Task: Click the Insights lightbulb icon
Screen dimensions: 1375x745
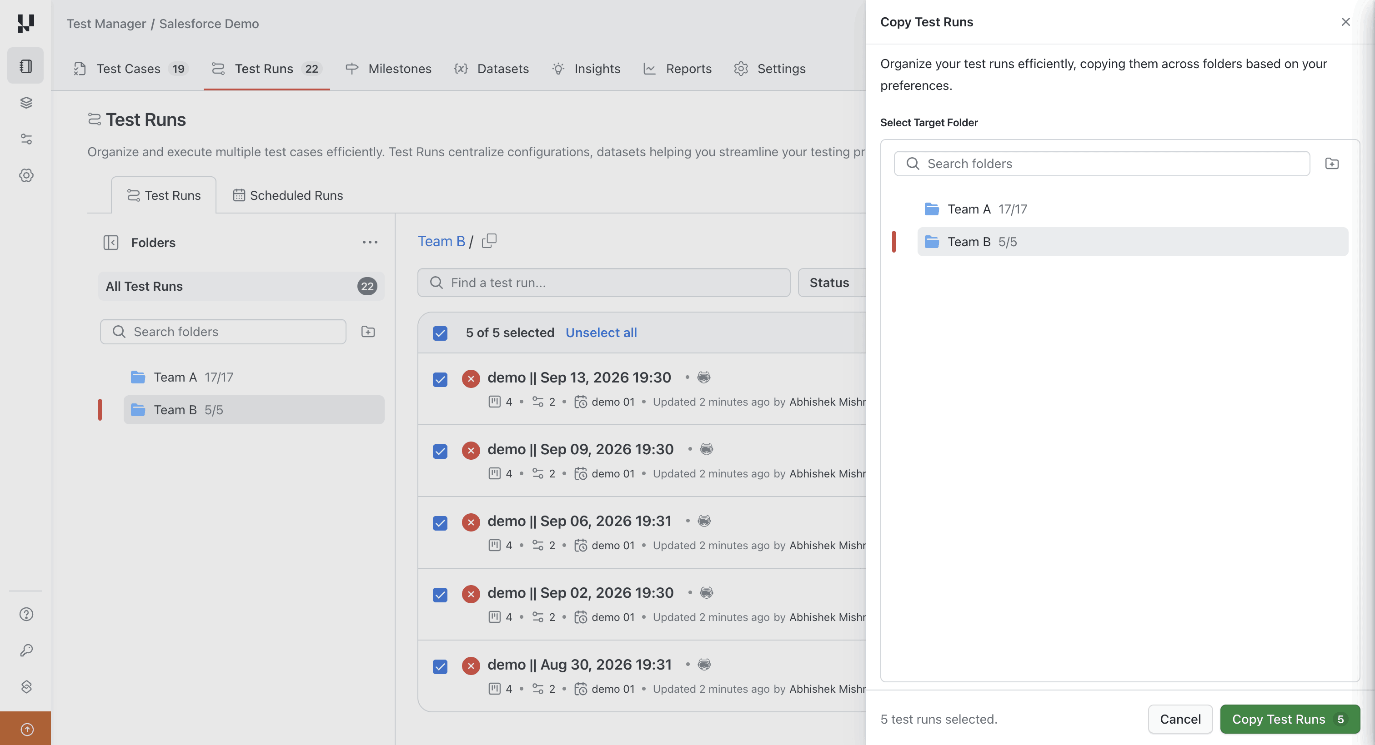Action: point(558,69)
